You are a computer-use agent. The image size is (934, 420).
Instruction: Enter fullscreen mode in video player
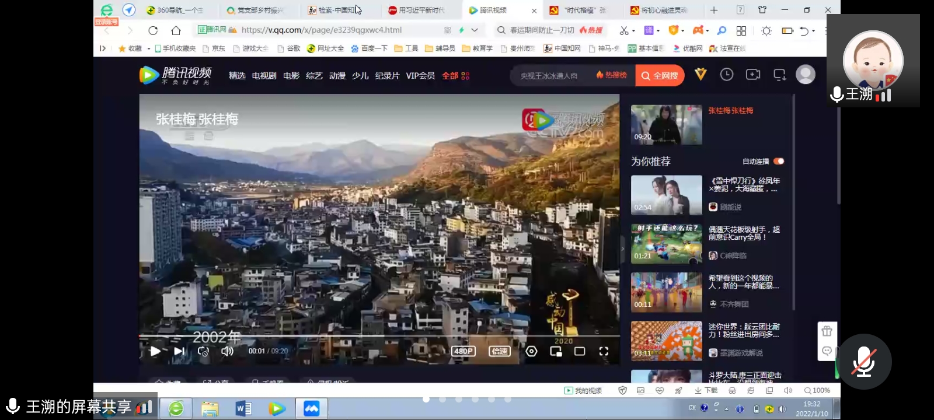point(604,351)
